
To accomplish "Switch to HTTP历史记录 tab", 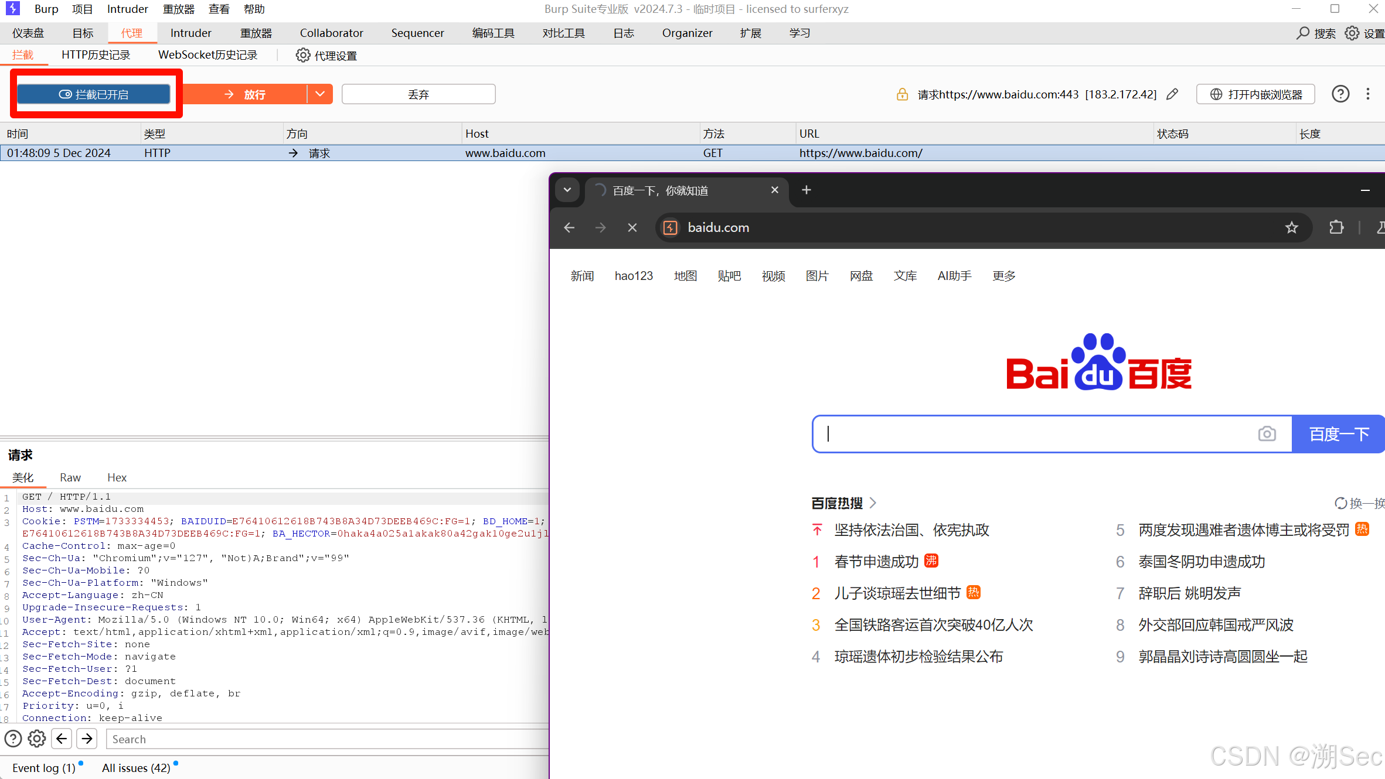I will (x=96, y=55).
